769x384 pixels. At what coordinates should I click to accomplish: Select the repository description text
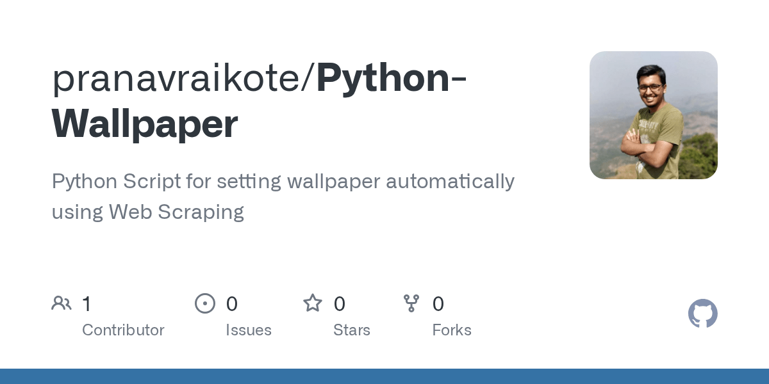[x=283, y=196]
